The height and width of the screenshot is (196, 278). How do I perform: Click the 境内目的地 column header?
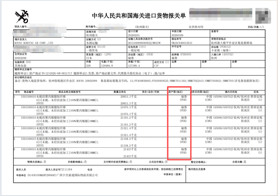[231, 92]
